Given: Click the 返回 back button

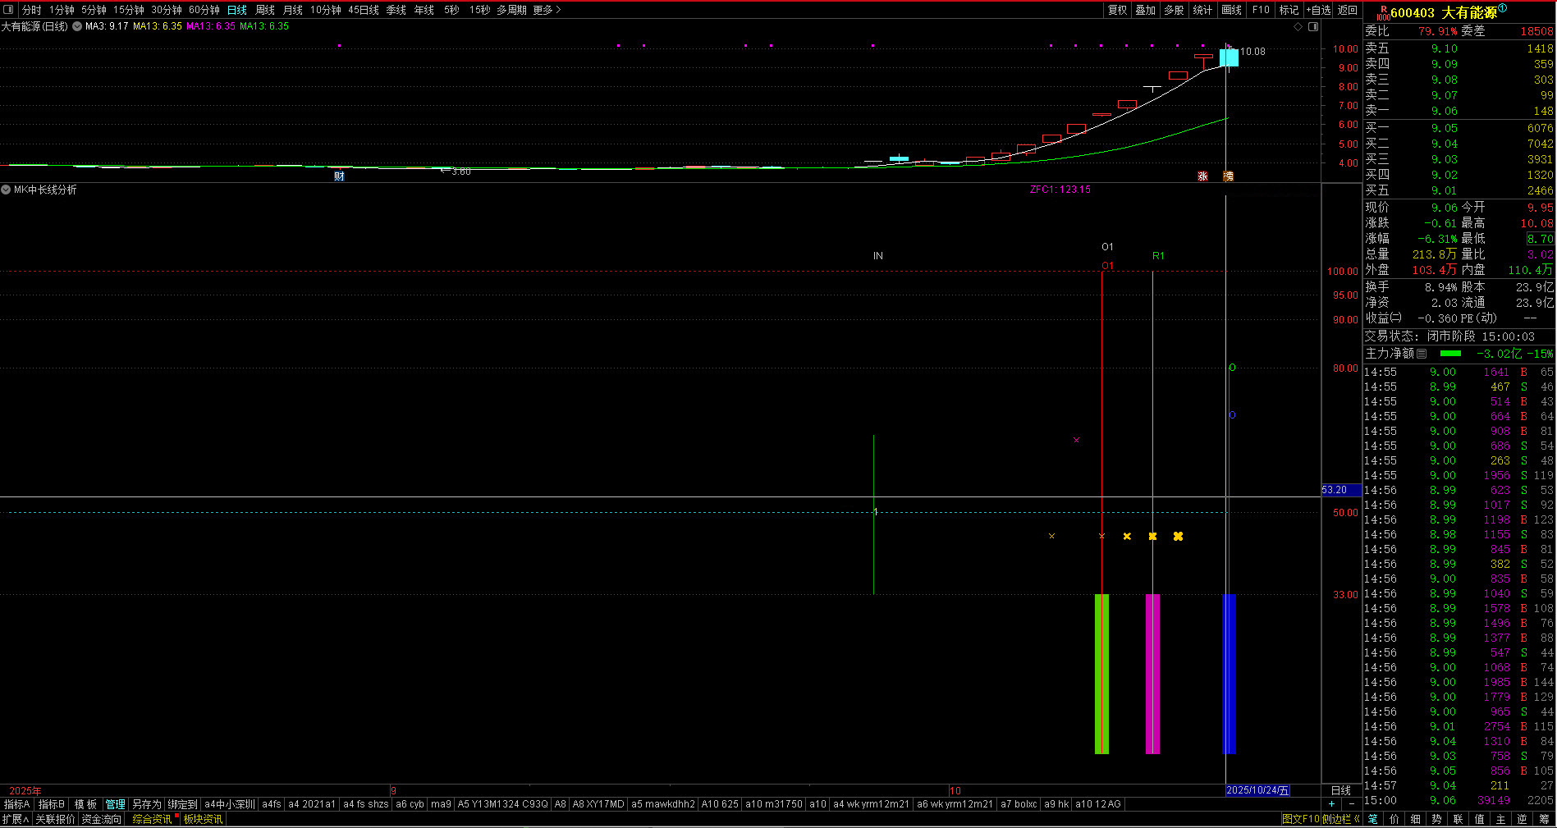Looking at the screenshot, I should [x=1348, y=10].
